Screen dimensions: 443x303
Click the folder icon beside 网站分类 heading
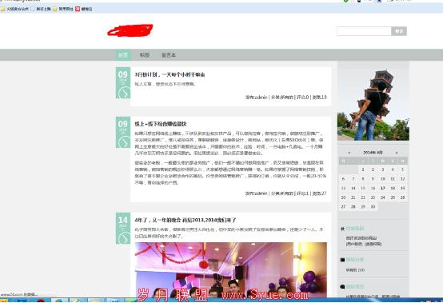[342, 260]
